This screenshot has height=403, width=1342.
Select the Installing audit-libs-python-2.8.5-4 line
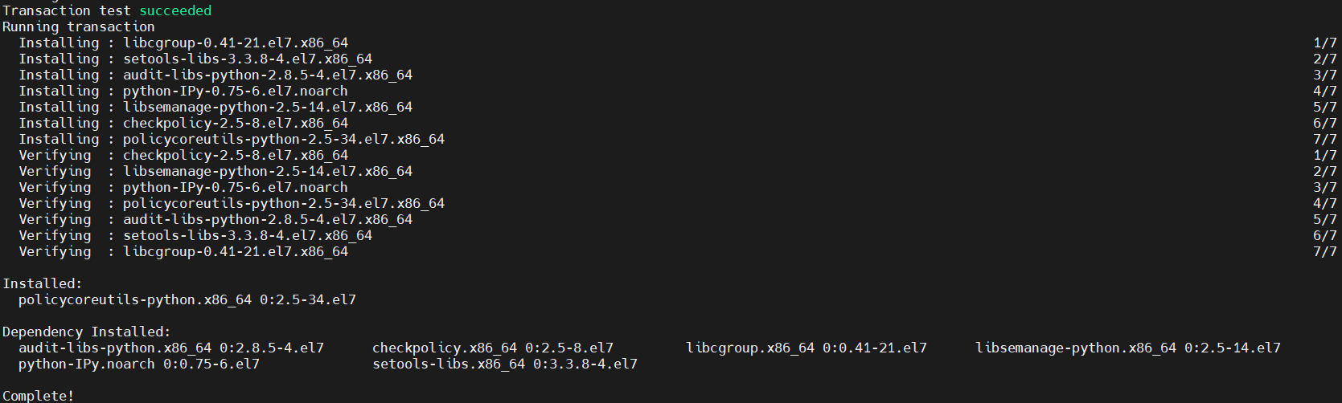pyautogui.click(x=267, y=75)
